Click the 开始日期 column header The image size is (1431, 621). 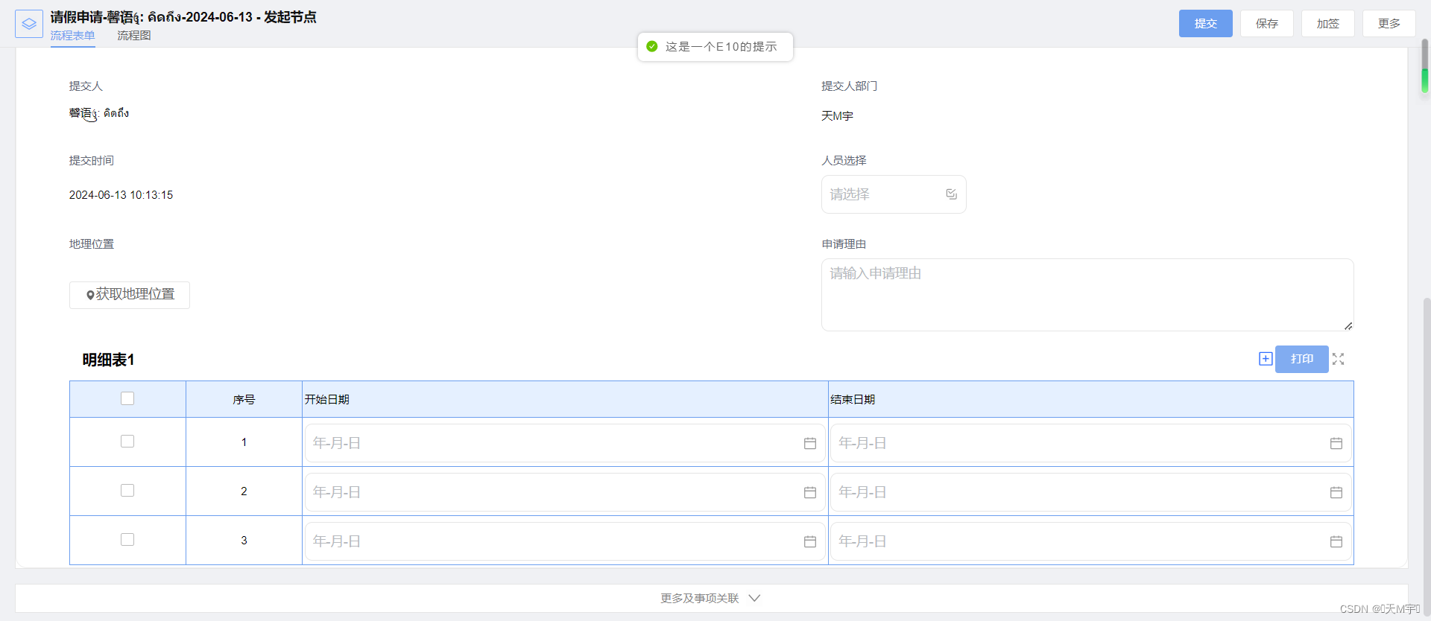(x=565, y=400)
